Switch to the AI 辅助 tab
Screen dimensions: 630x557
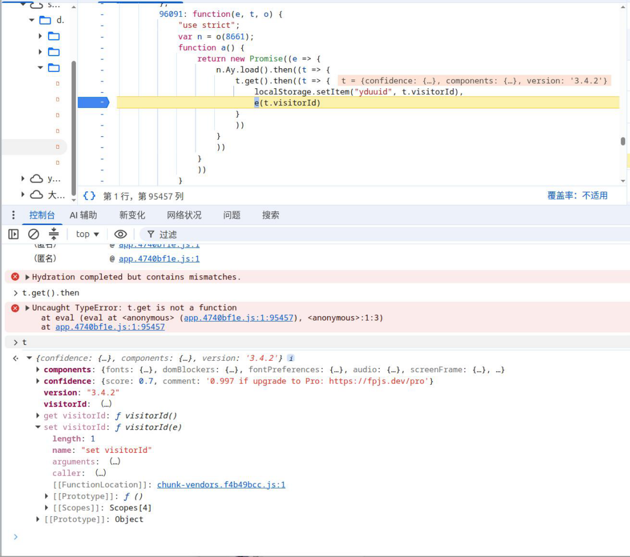tap(83, 215)
